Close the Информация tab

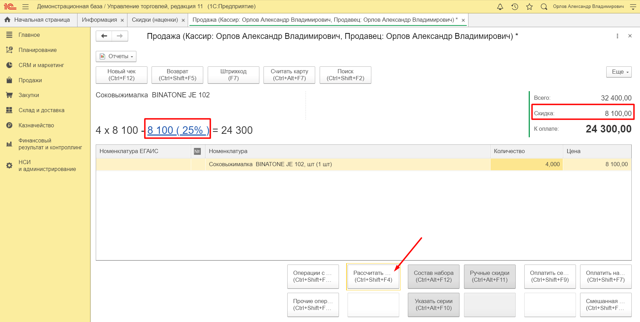pyautogui.click(x=122, y=20)
